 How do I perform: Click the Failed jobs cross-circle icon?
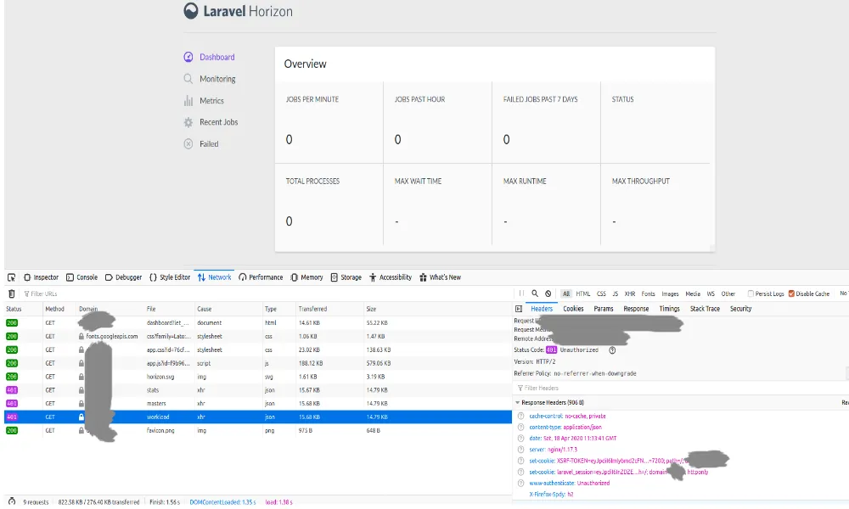point(188,144)
